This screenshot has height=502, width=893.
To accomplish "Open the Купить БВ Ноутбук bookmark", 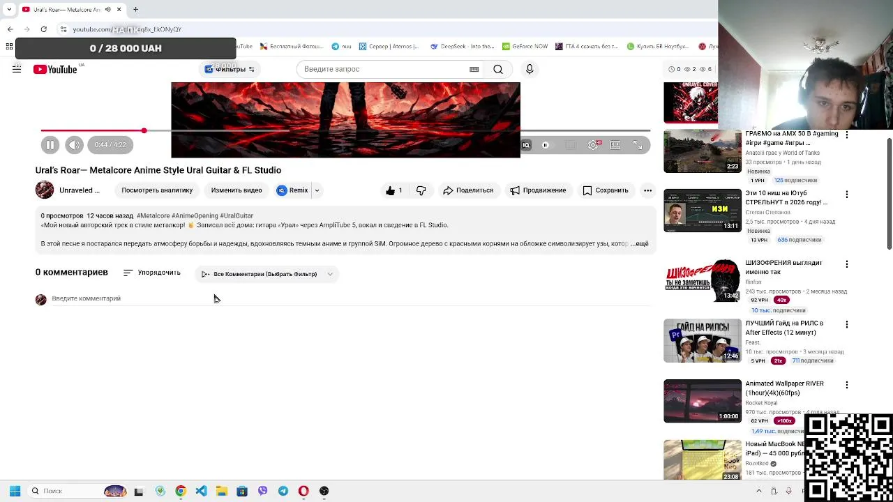I will pos(659,47).
